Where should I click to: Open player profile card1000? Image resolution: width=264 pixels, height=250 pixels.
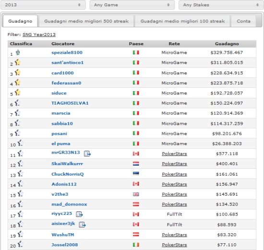(62, 73)
